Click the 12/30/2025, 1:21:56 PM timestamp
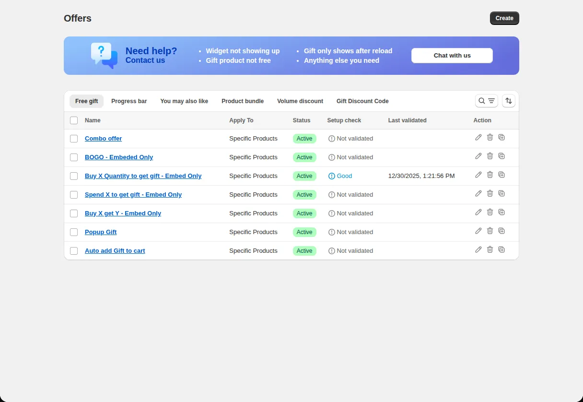Image resolution: width=583 pixels, height=402 pixels. tap(421, 176)
